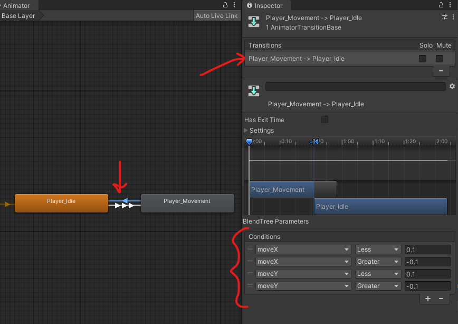Switch to the Animator tab
Image resolution: width=458 pixels, height=324 pixels.
tap(16, 6)
